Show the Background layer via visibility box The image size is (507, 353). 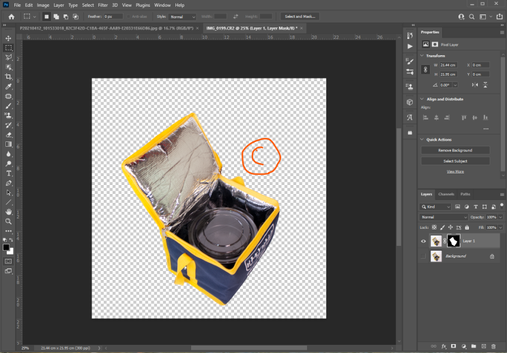[x=423, y=256]
